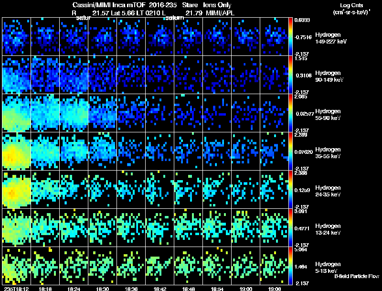Open the 149-227 keV image panel at 19:06
Image resolution: width=382 pixels, height=291 pixels.
click(x=274, y=36)
